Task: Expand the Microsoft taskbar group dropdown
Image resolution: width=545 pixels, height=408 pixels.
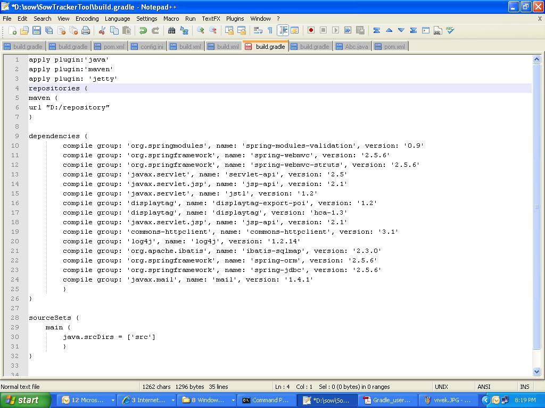Action: tap(113, 400)
